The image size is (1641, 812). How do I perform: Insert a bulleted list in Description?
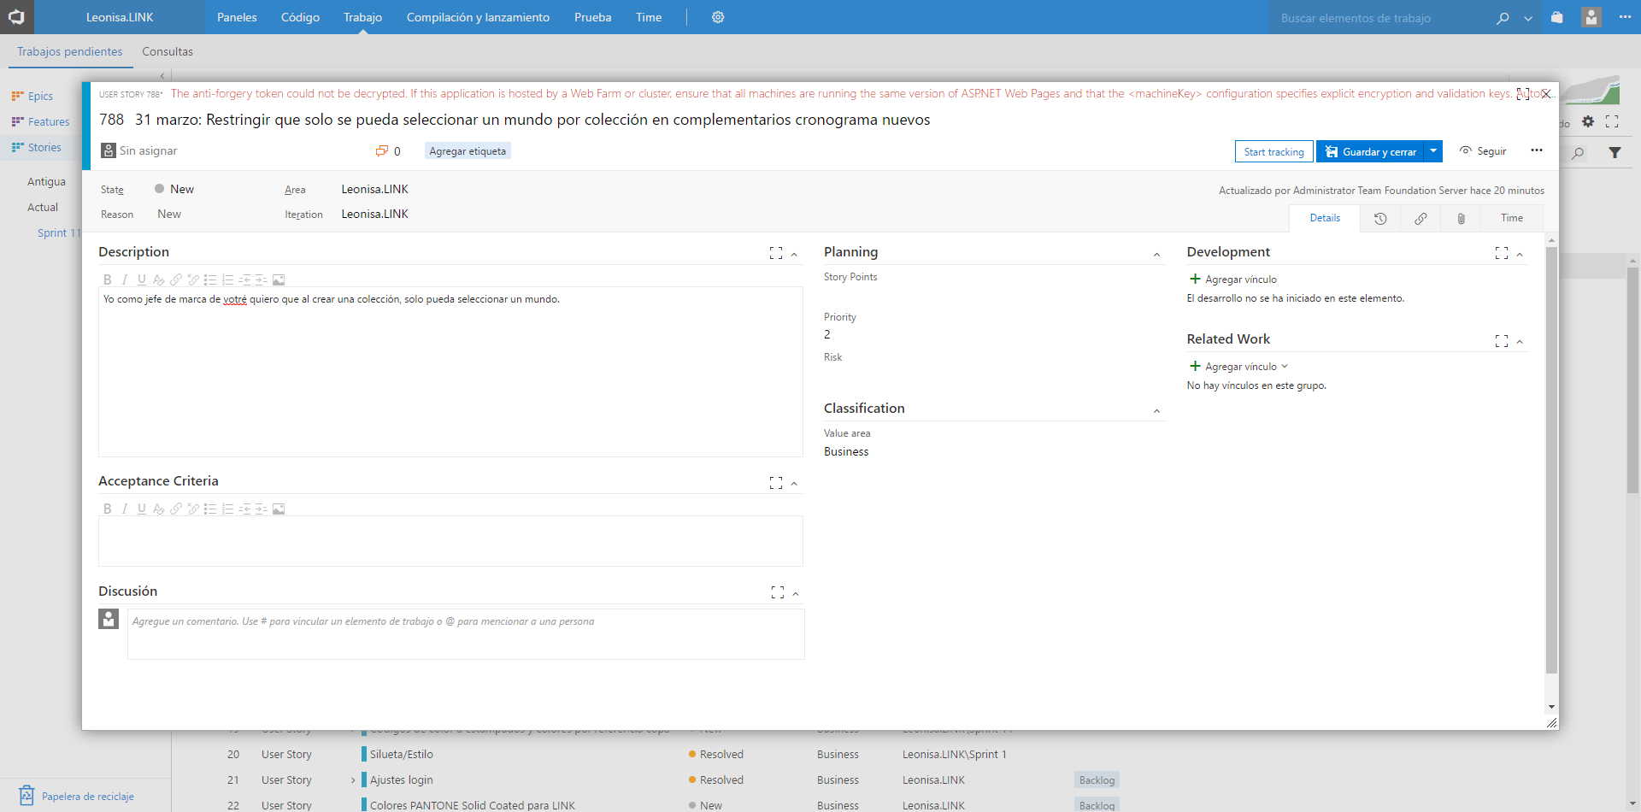[210, 279]
